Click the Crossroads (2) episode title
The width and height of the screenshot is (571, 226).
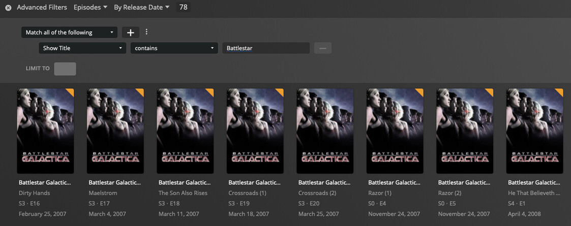[317, 193]
